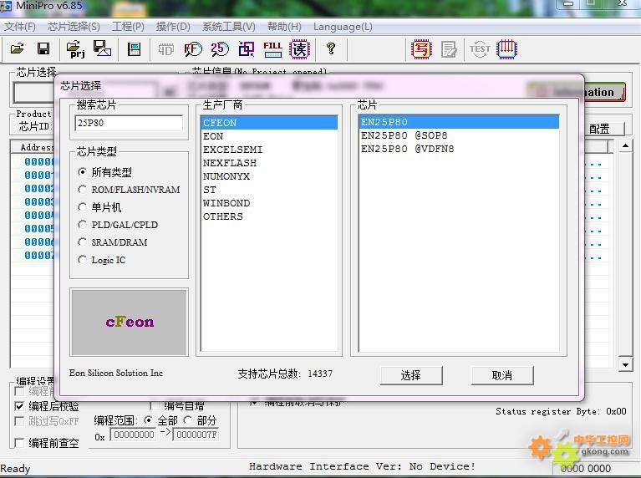Toggle the 编号自增 checkbox
Viewport: 641px width, 478px height.
pos(155,405)
